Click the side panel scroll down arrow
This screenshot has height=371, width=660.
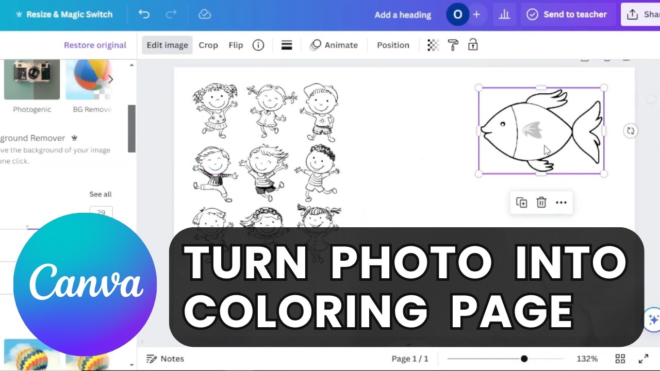pyautogui.click(x=131, y=365)
